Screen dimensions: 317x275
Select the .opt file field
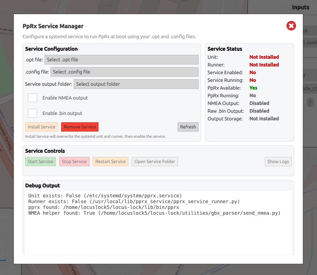pos(121,60)
